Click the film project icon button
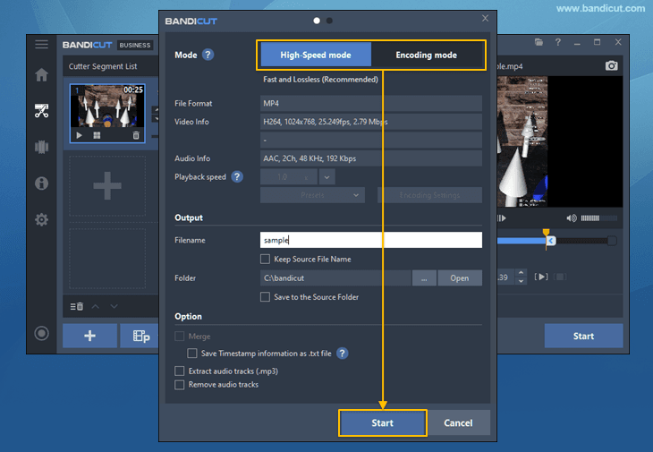 pyautogui.click(x=140, y=336)
